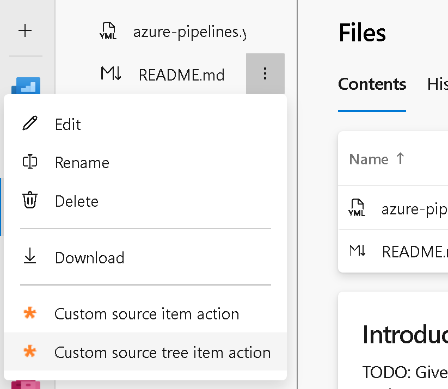Click the orange asterisk beside Custom source item action
Image resolution: width=448 pixels, height=389 pixels.
pyautogui.click(x=31, y=314)
